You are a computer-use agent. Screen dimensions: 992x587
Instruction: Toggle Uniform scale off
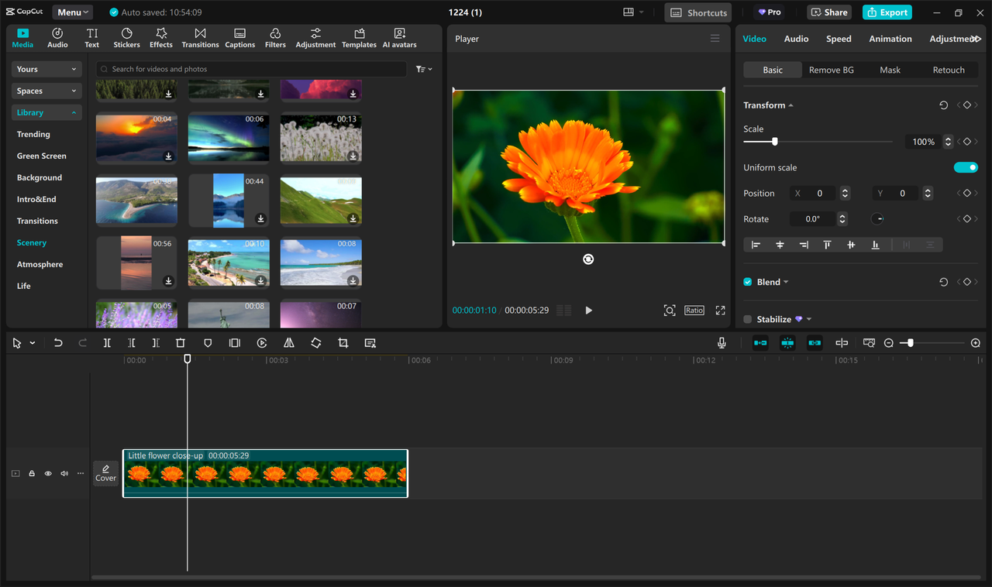966,166
